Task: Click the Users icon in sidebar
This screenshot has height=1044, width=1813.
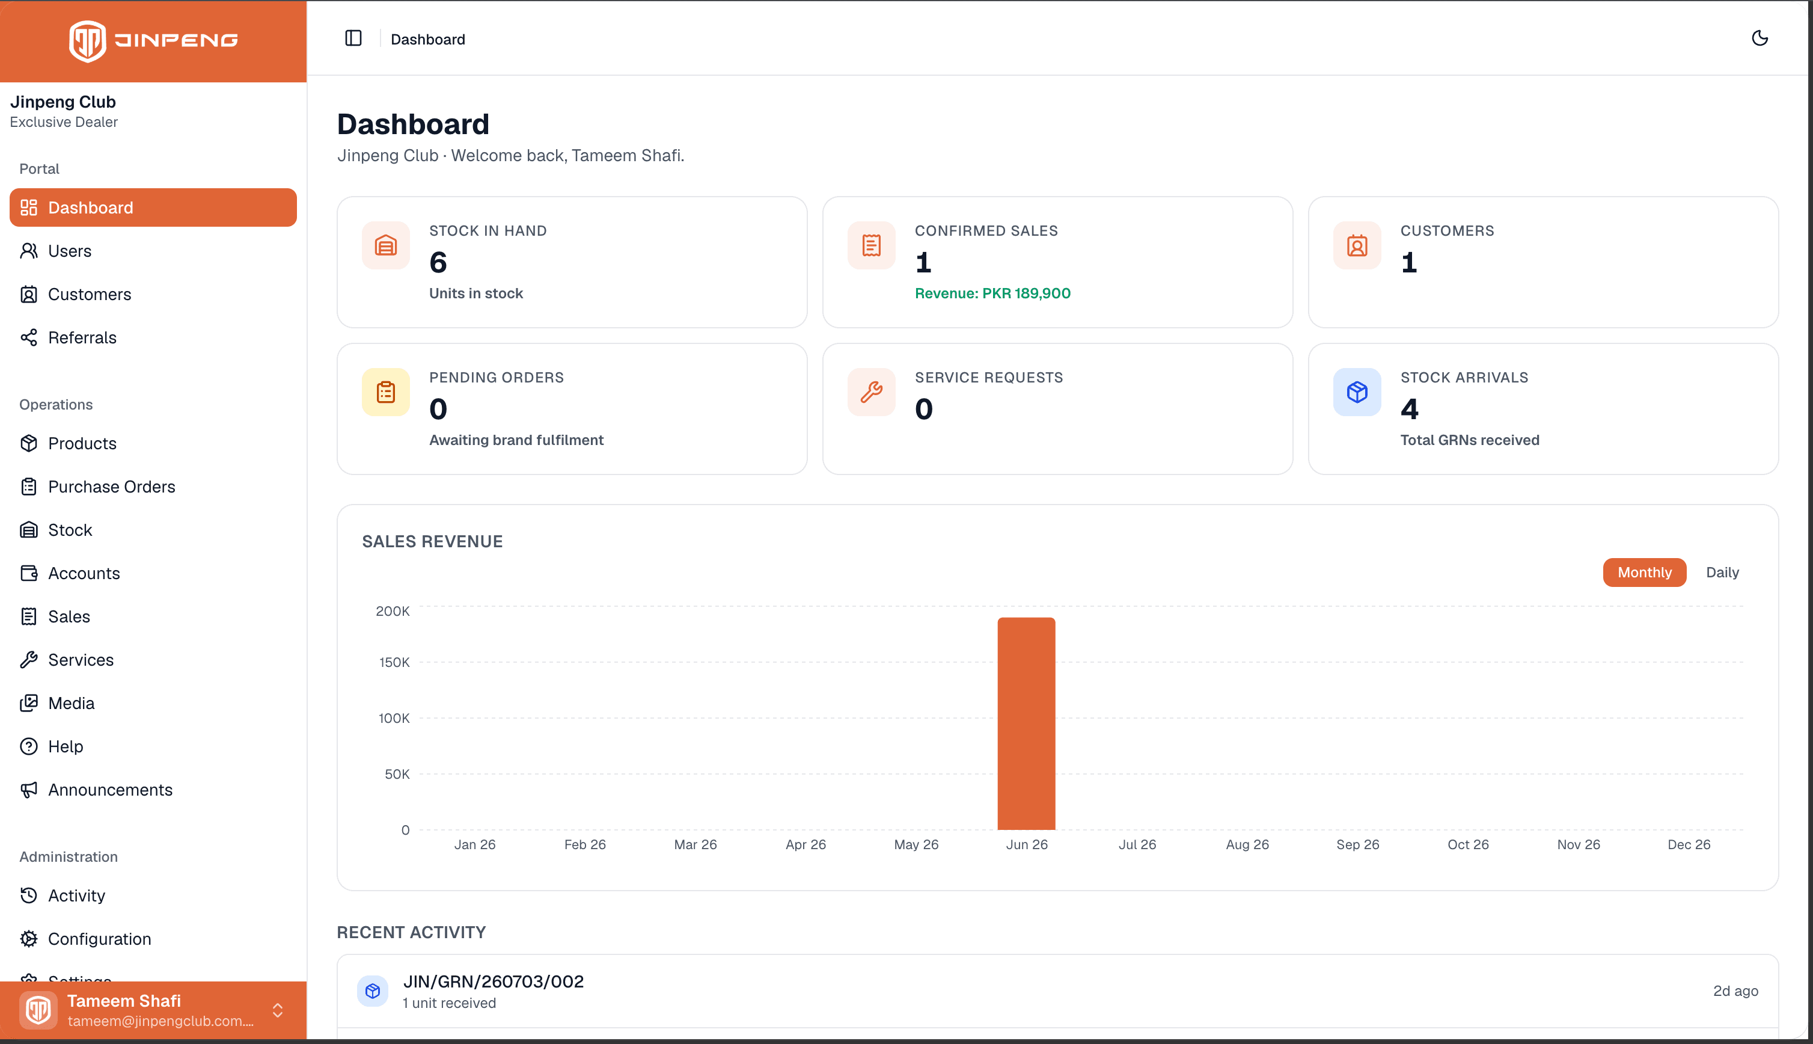Action: (x=29, y=251)
